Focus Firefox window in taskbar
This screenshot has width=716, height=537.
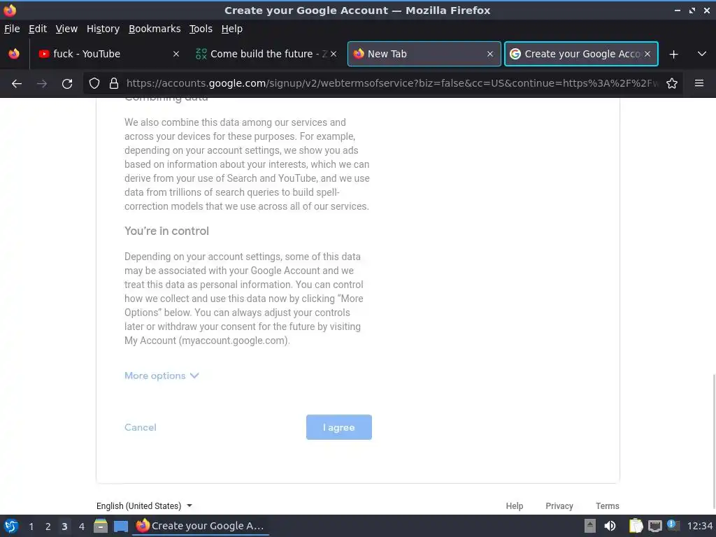pyautogui.click(x=201, y=526)
